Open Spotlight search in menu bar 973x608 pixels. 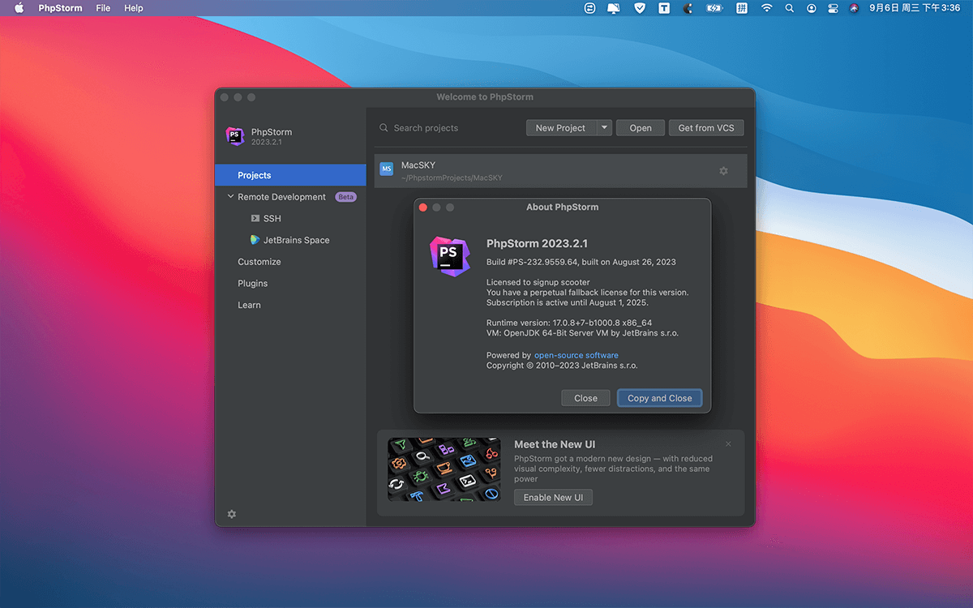pyautogui.click(x=790, y=8)
